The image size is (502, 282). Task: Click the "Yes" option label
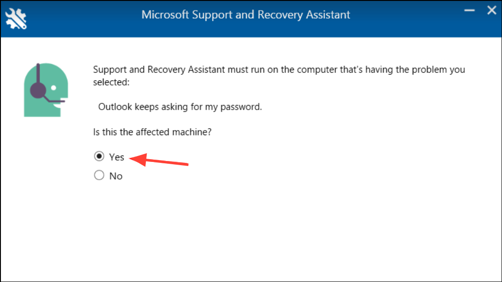click(117, 157)
